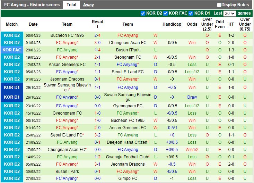Open Chungnam Asan FC on 01/04/23
The image size is (254, 183).
(x=128, y=43)
